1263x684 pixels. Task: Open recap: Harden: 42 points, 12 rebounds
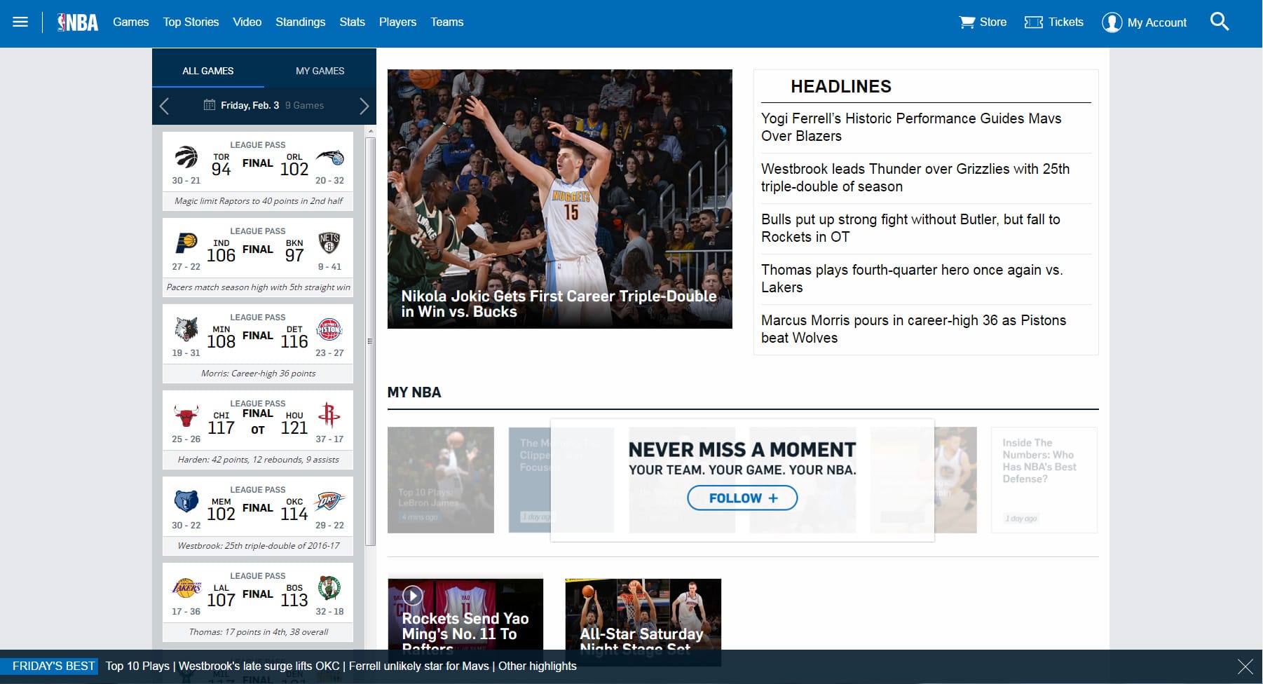[x=259, y=460]
